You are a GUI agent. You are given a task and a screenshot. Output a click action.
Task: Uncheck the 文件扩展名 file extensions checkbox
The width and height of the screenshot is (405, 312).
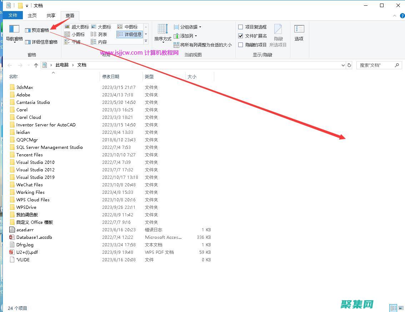pyautogui.click(x=241, y=36)
